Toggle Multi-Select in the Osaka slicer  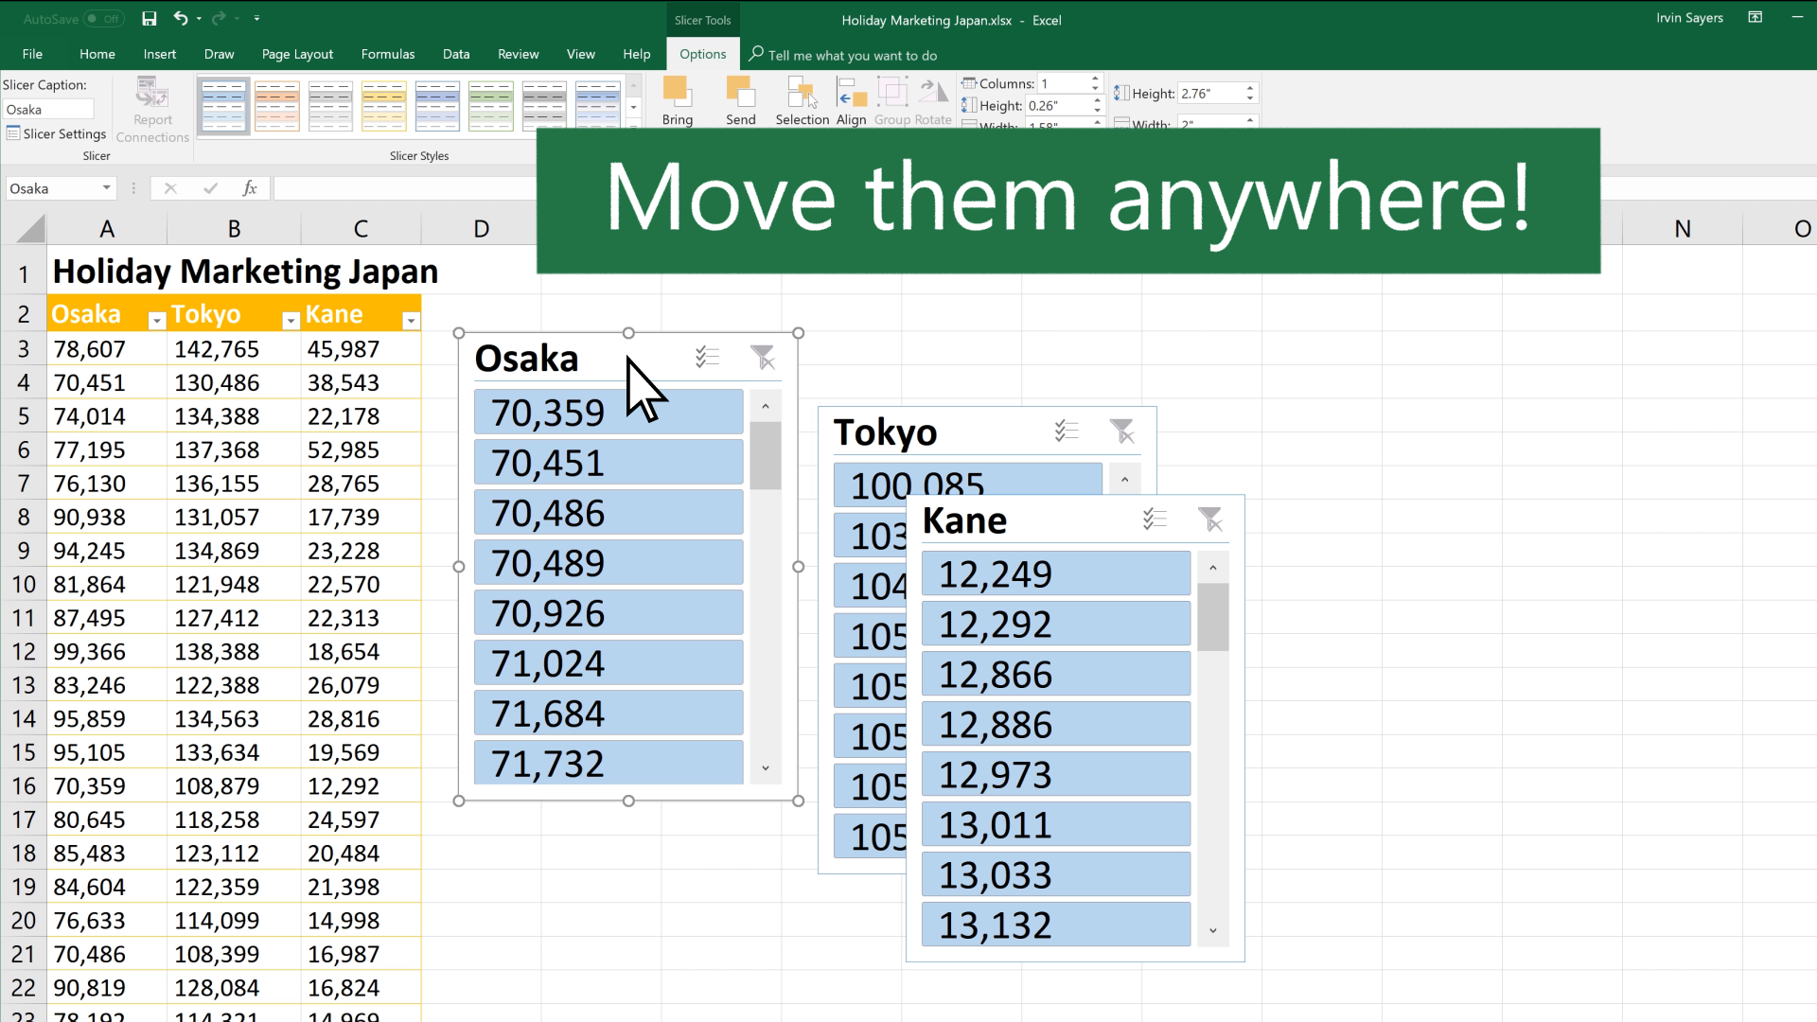707,357
